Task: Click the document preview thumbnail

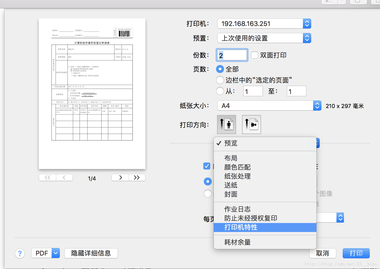Action: click(92, 94)
